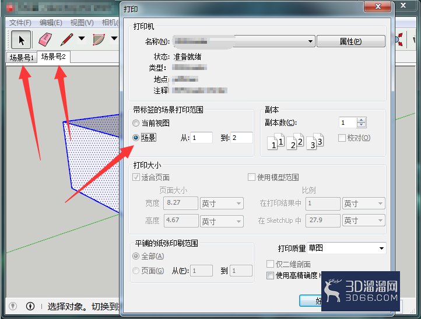Open the 宽度 units dropdown
The height and width of the screenshot is (319, 421).
point(222,204)
